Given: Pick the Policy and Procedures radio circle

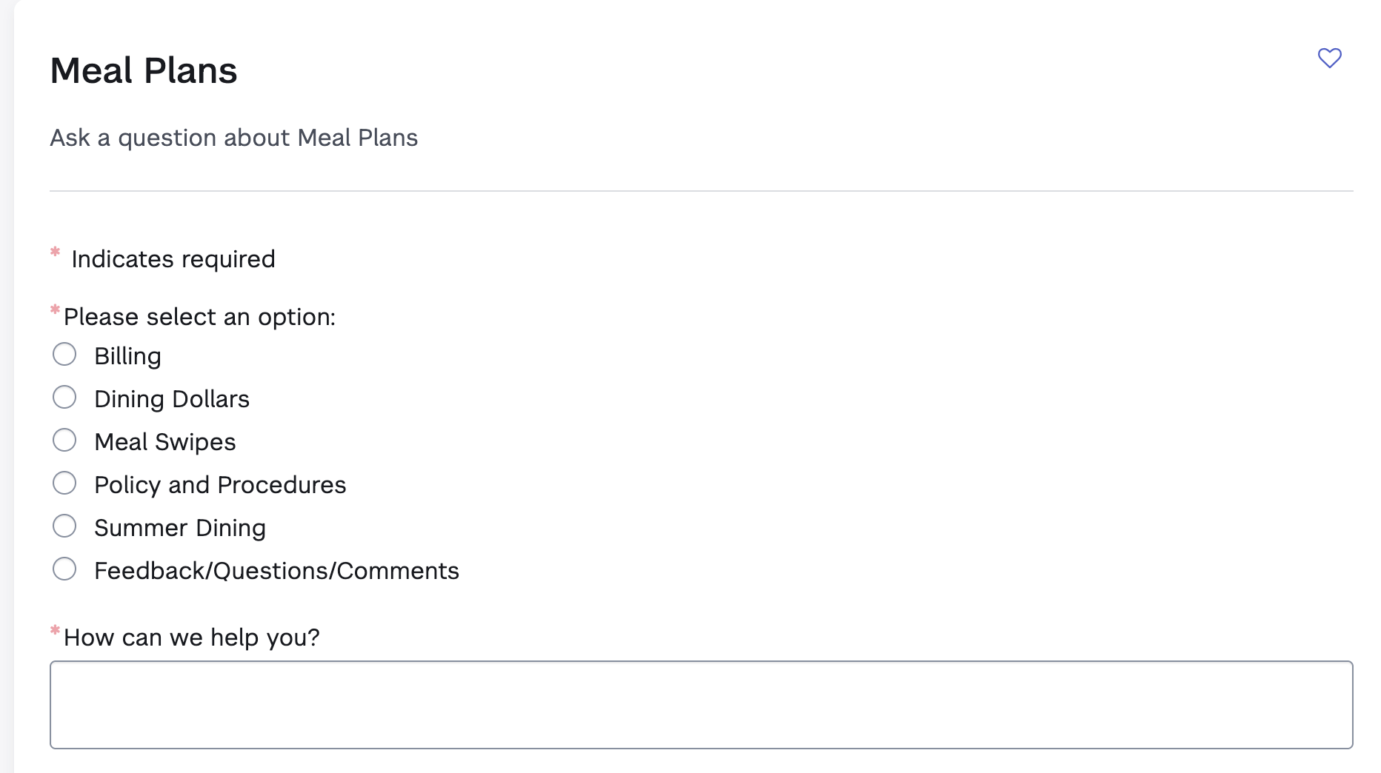Looking at the screenshot, I should pyautogui.click(x=64, y=483).
